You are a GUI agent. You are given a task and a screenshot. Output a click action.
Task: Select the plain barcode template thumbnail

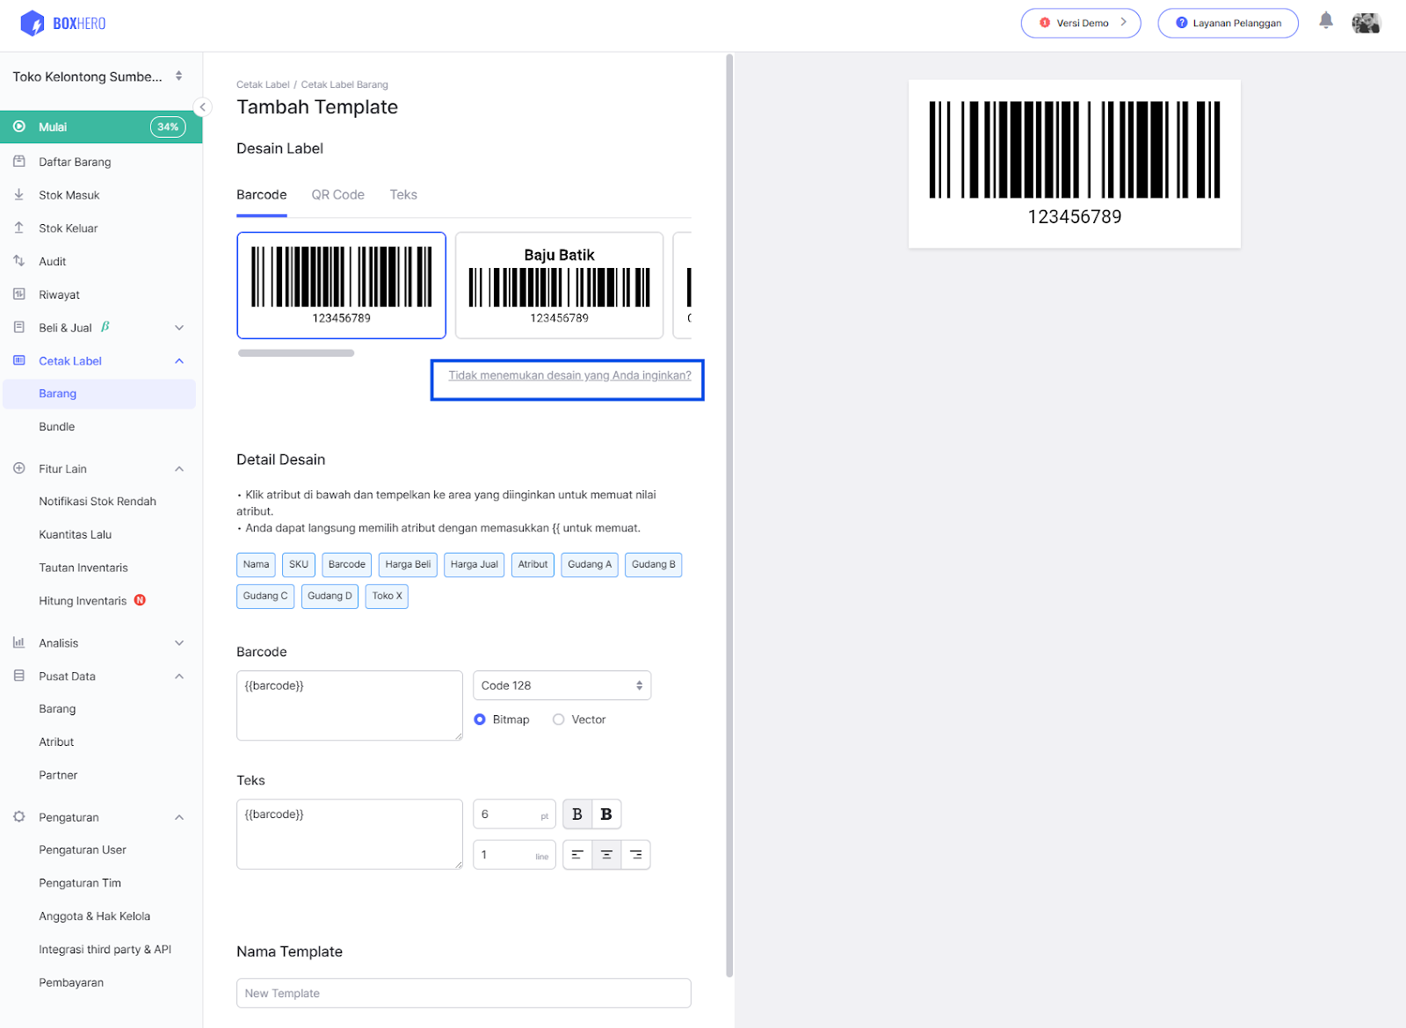(341, 285)
